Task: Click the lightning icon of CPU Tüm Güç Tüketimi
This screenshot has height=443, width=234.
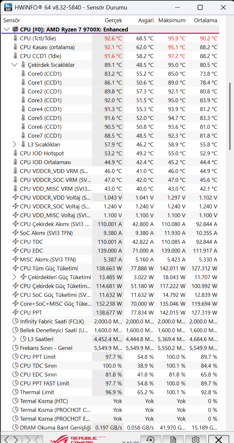Action: 15,268
